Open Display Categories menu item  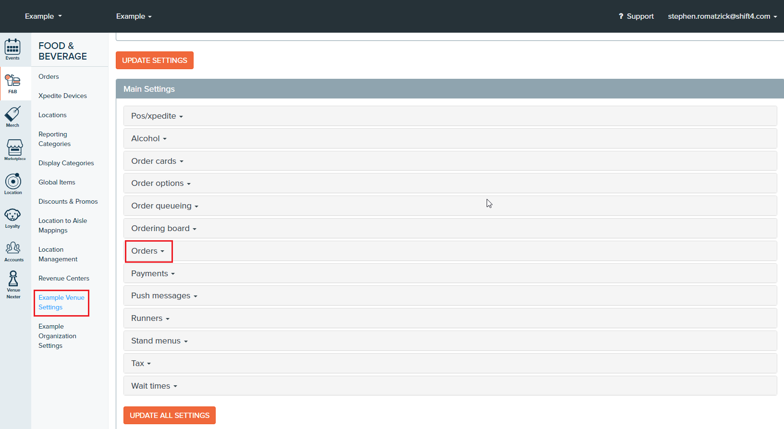click(66, 163)
